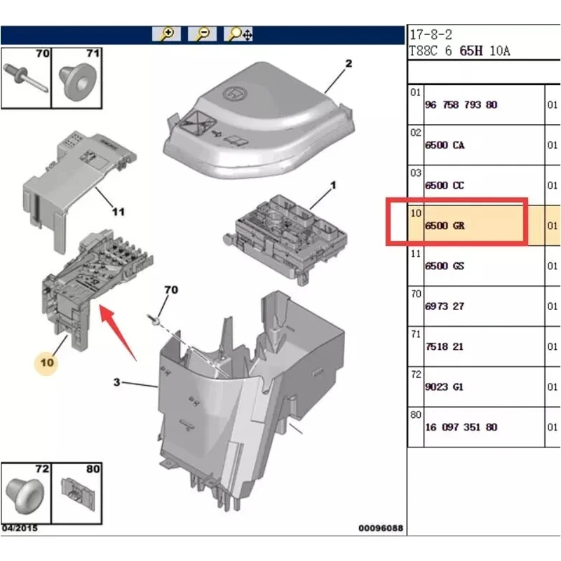Open thumbnail 70 showing the rivet
This screenshot has width=561, height=561.
pyautogui.click(x=26, y=78)
